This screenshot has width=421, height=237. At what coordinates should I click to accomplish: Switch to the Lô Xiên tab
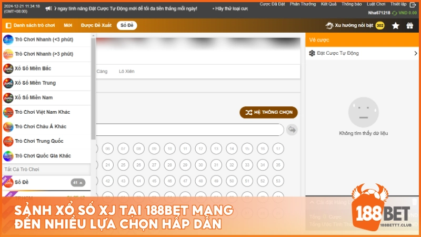point(126,71)
